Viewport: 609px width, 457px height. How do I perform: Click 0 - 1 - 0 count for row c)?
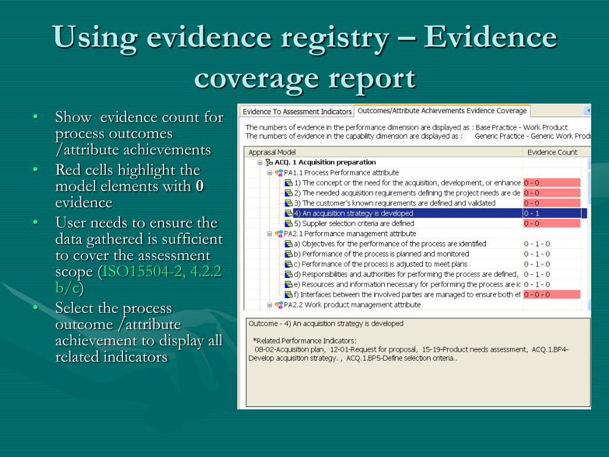pyautogui.click(x=537, y=264)
